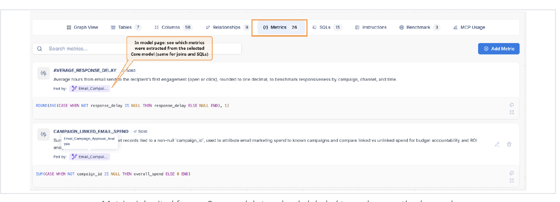
Task: Open the Relationships tab
Action: 228,27
